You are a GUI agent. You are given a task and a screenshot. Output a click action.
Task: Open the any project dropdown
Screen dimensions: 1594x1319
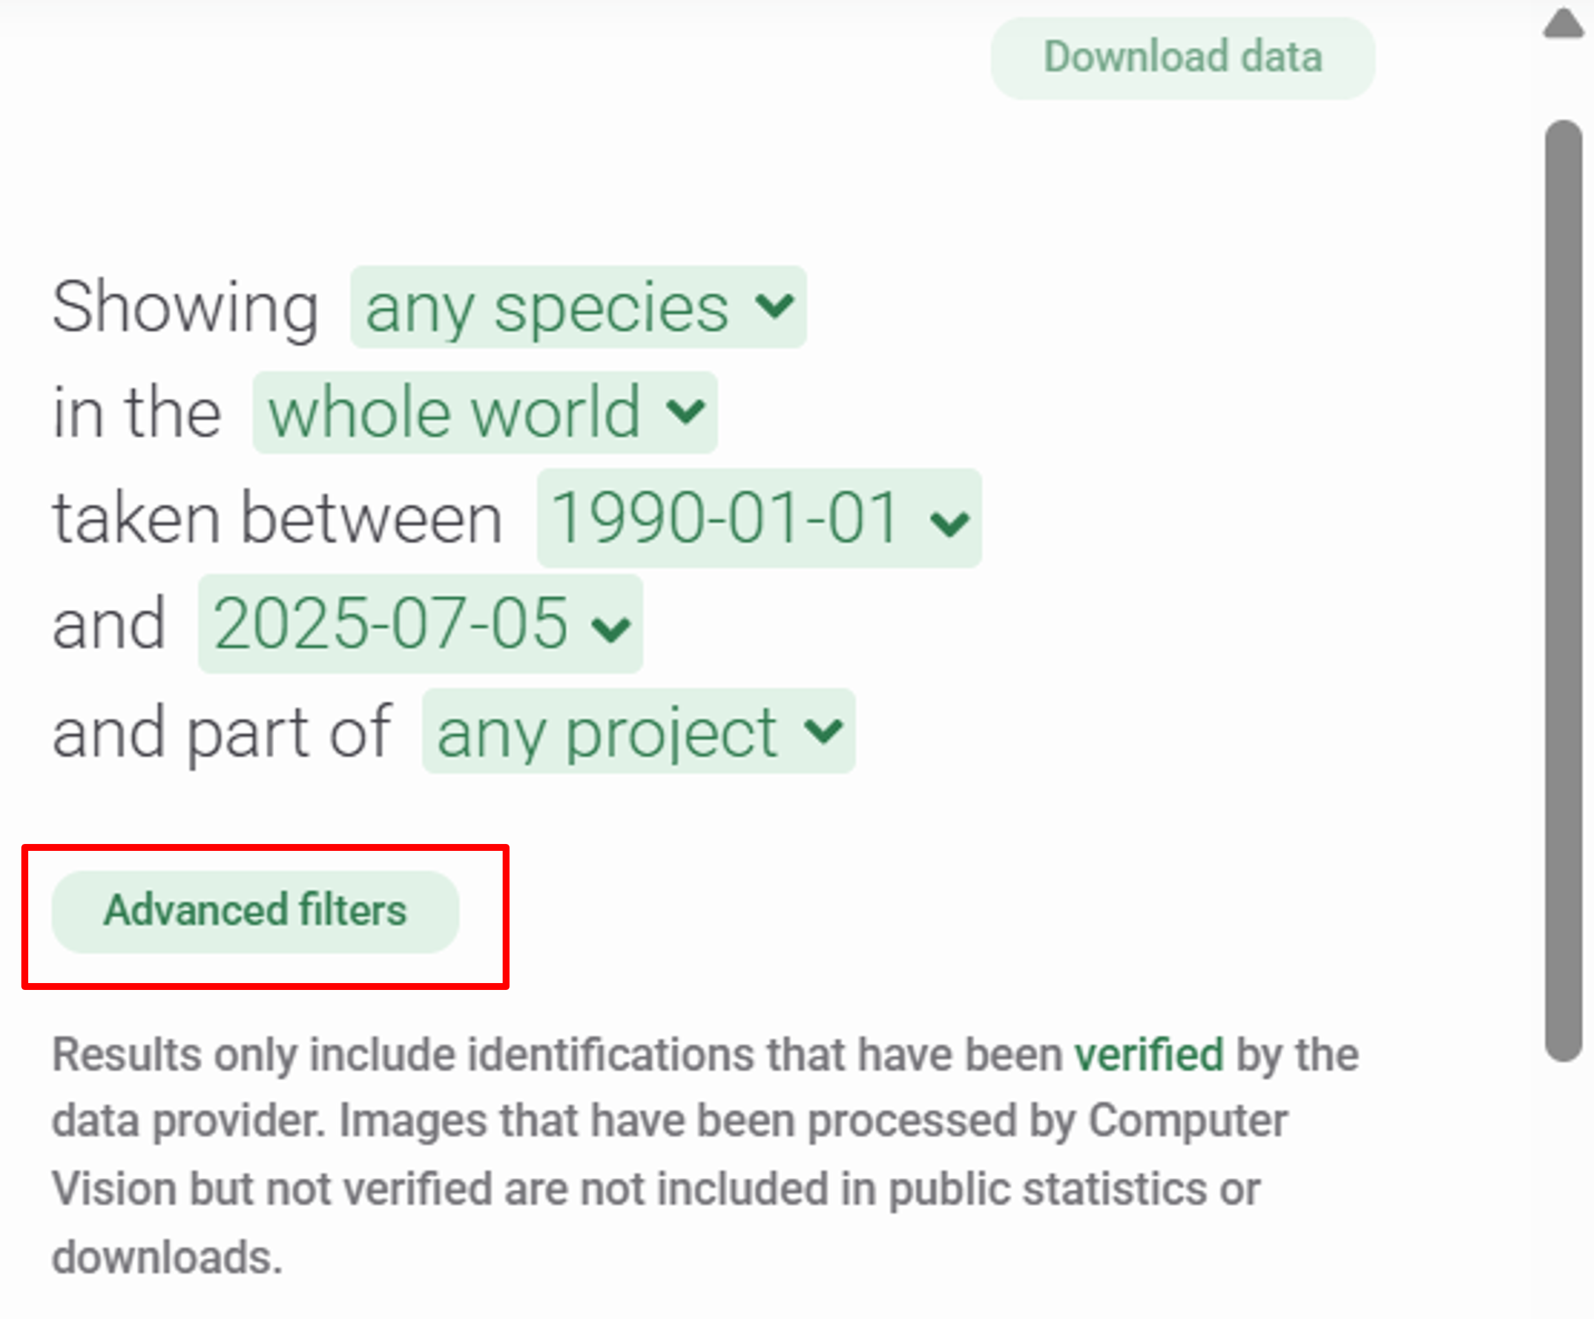pos(607,732)
